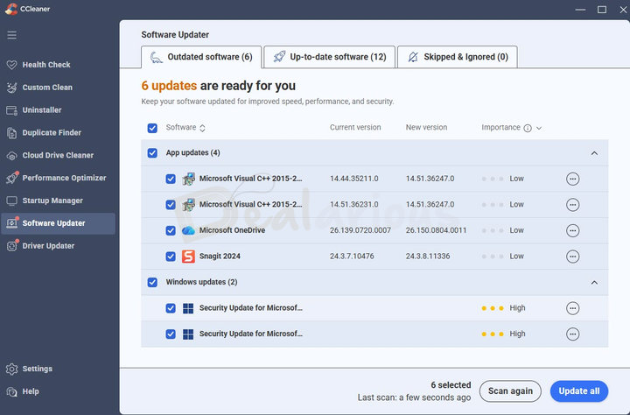Uncheck the Windows updates (2) group checkbox
630x415 pixels.
(x=152, y=282)
